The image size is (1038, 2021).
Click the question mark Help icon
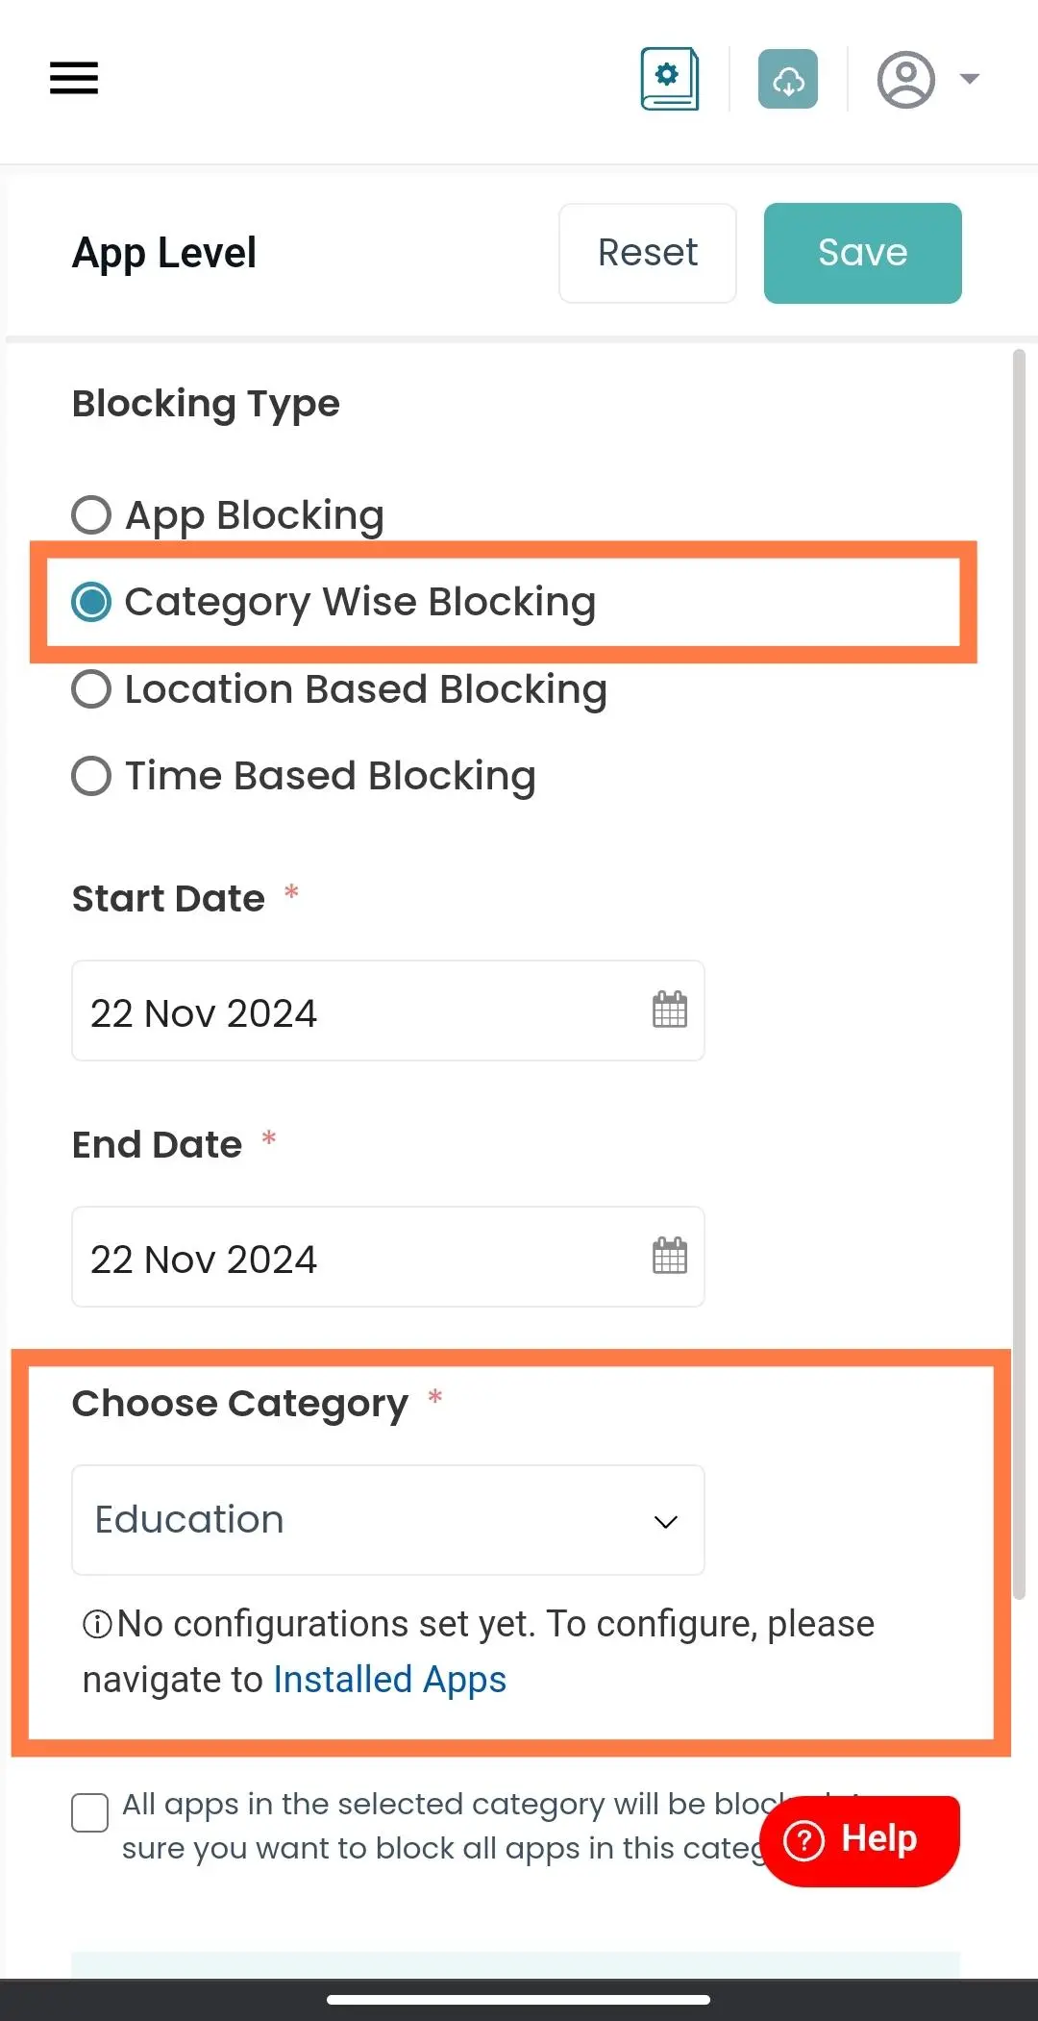[804, 1840]
